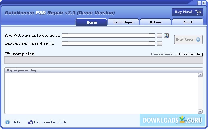Viewport: 208px width, 129px height.
Task: Click the shopping cart icon
Action: point(198,12)
